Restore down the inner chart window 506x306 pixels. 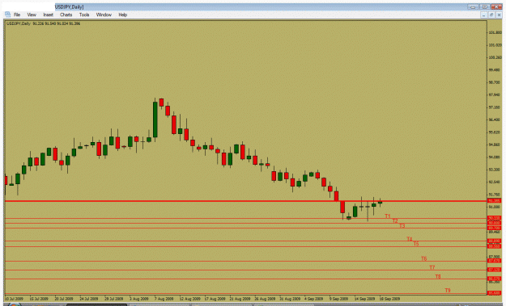click(491, 15)
